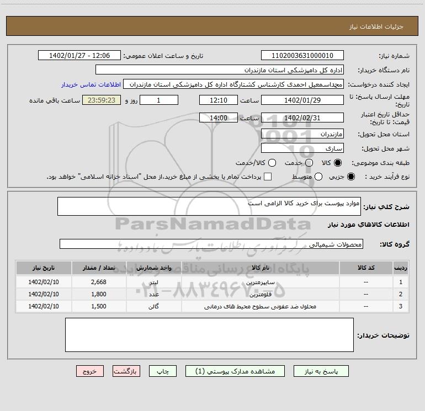The image size is (425, 411).
Task: Click the buyer notes text area
Action: [209, 335]
